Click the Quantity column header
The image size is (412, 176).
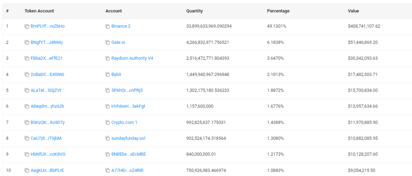point(194,11)
